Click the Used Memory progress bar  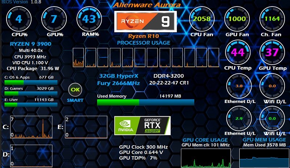coord(146,102)
